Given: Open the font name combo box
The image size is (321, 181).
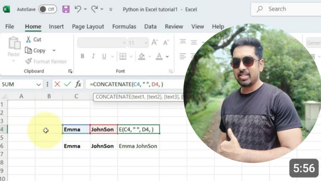Looking at the screenshot, I should point(102,43).
